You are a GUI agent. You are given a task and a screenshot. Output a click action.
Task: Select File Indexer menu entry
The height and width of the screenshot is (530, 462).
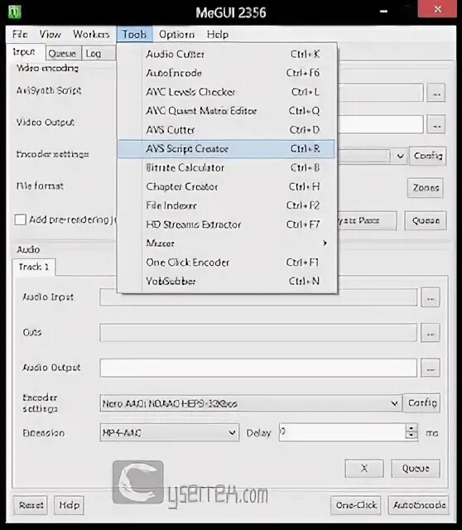(226, 205)
